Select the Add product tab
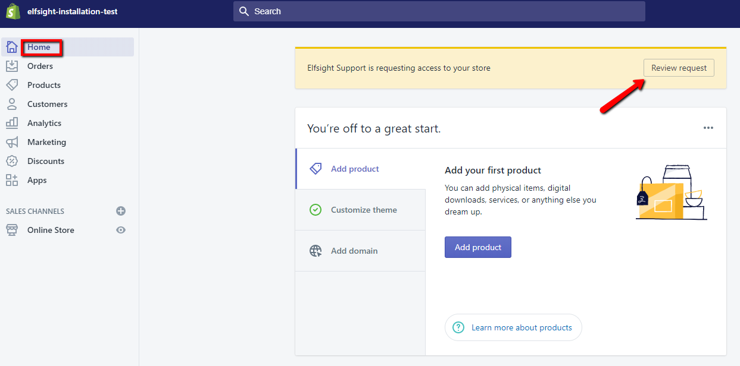 pyautogui.click(x=361, y=169)
